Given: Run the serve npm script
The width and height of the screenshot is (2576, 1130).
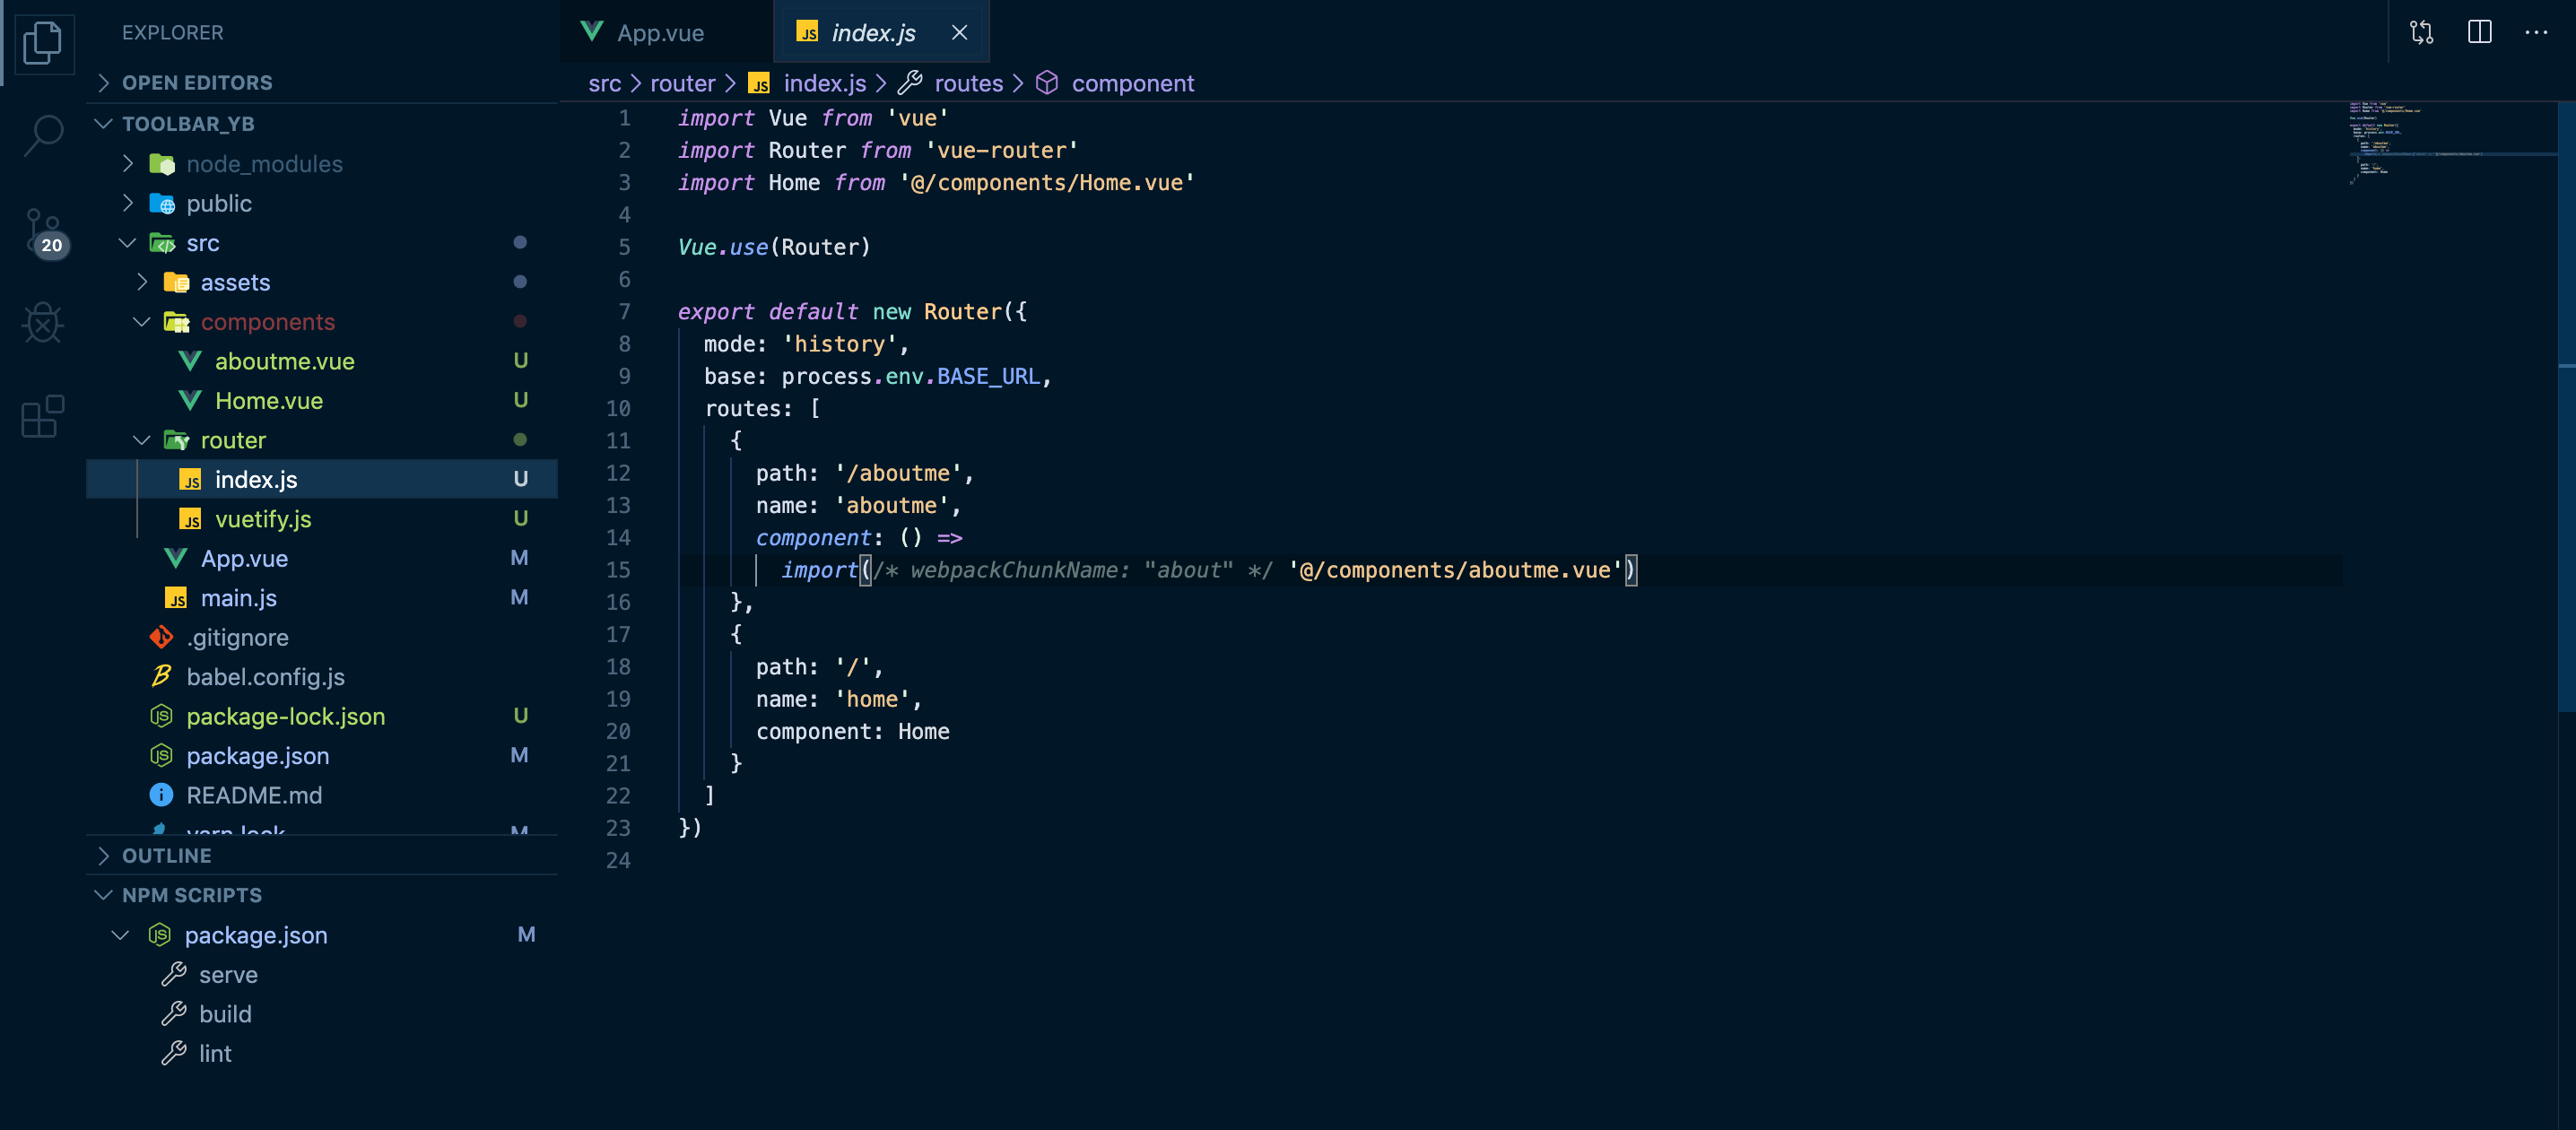Looking at the screenshot, I should click(228, 973).
